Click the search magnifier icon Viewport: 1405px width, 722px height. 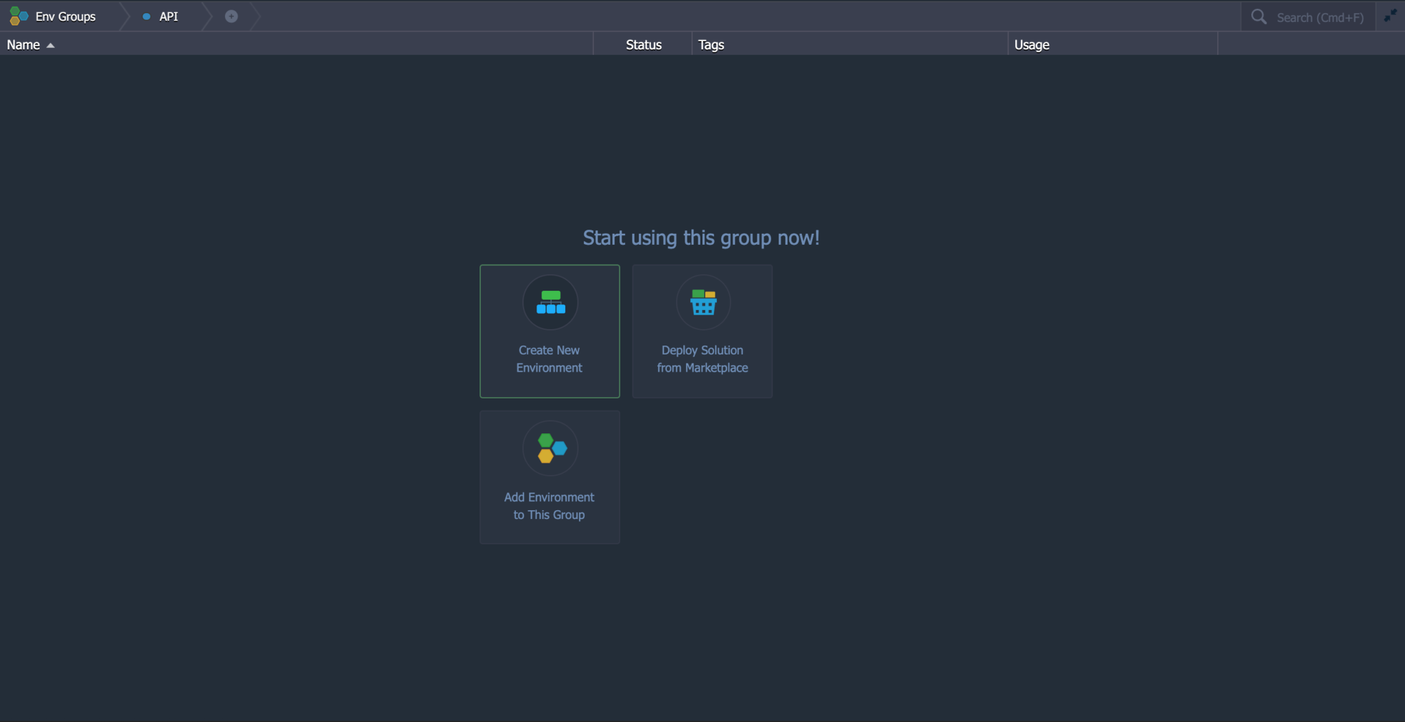(x=1260, y=16)
